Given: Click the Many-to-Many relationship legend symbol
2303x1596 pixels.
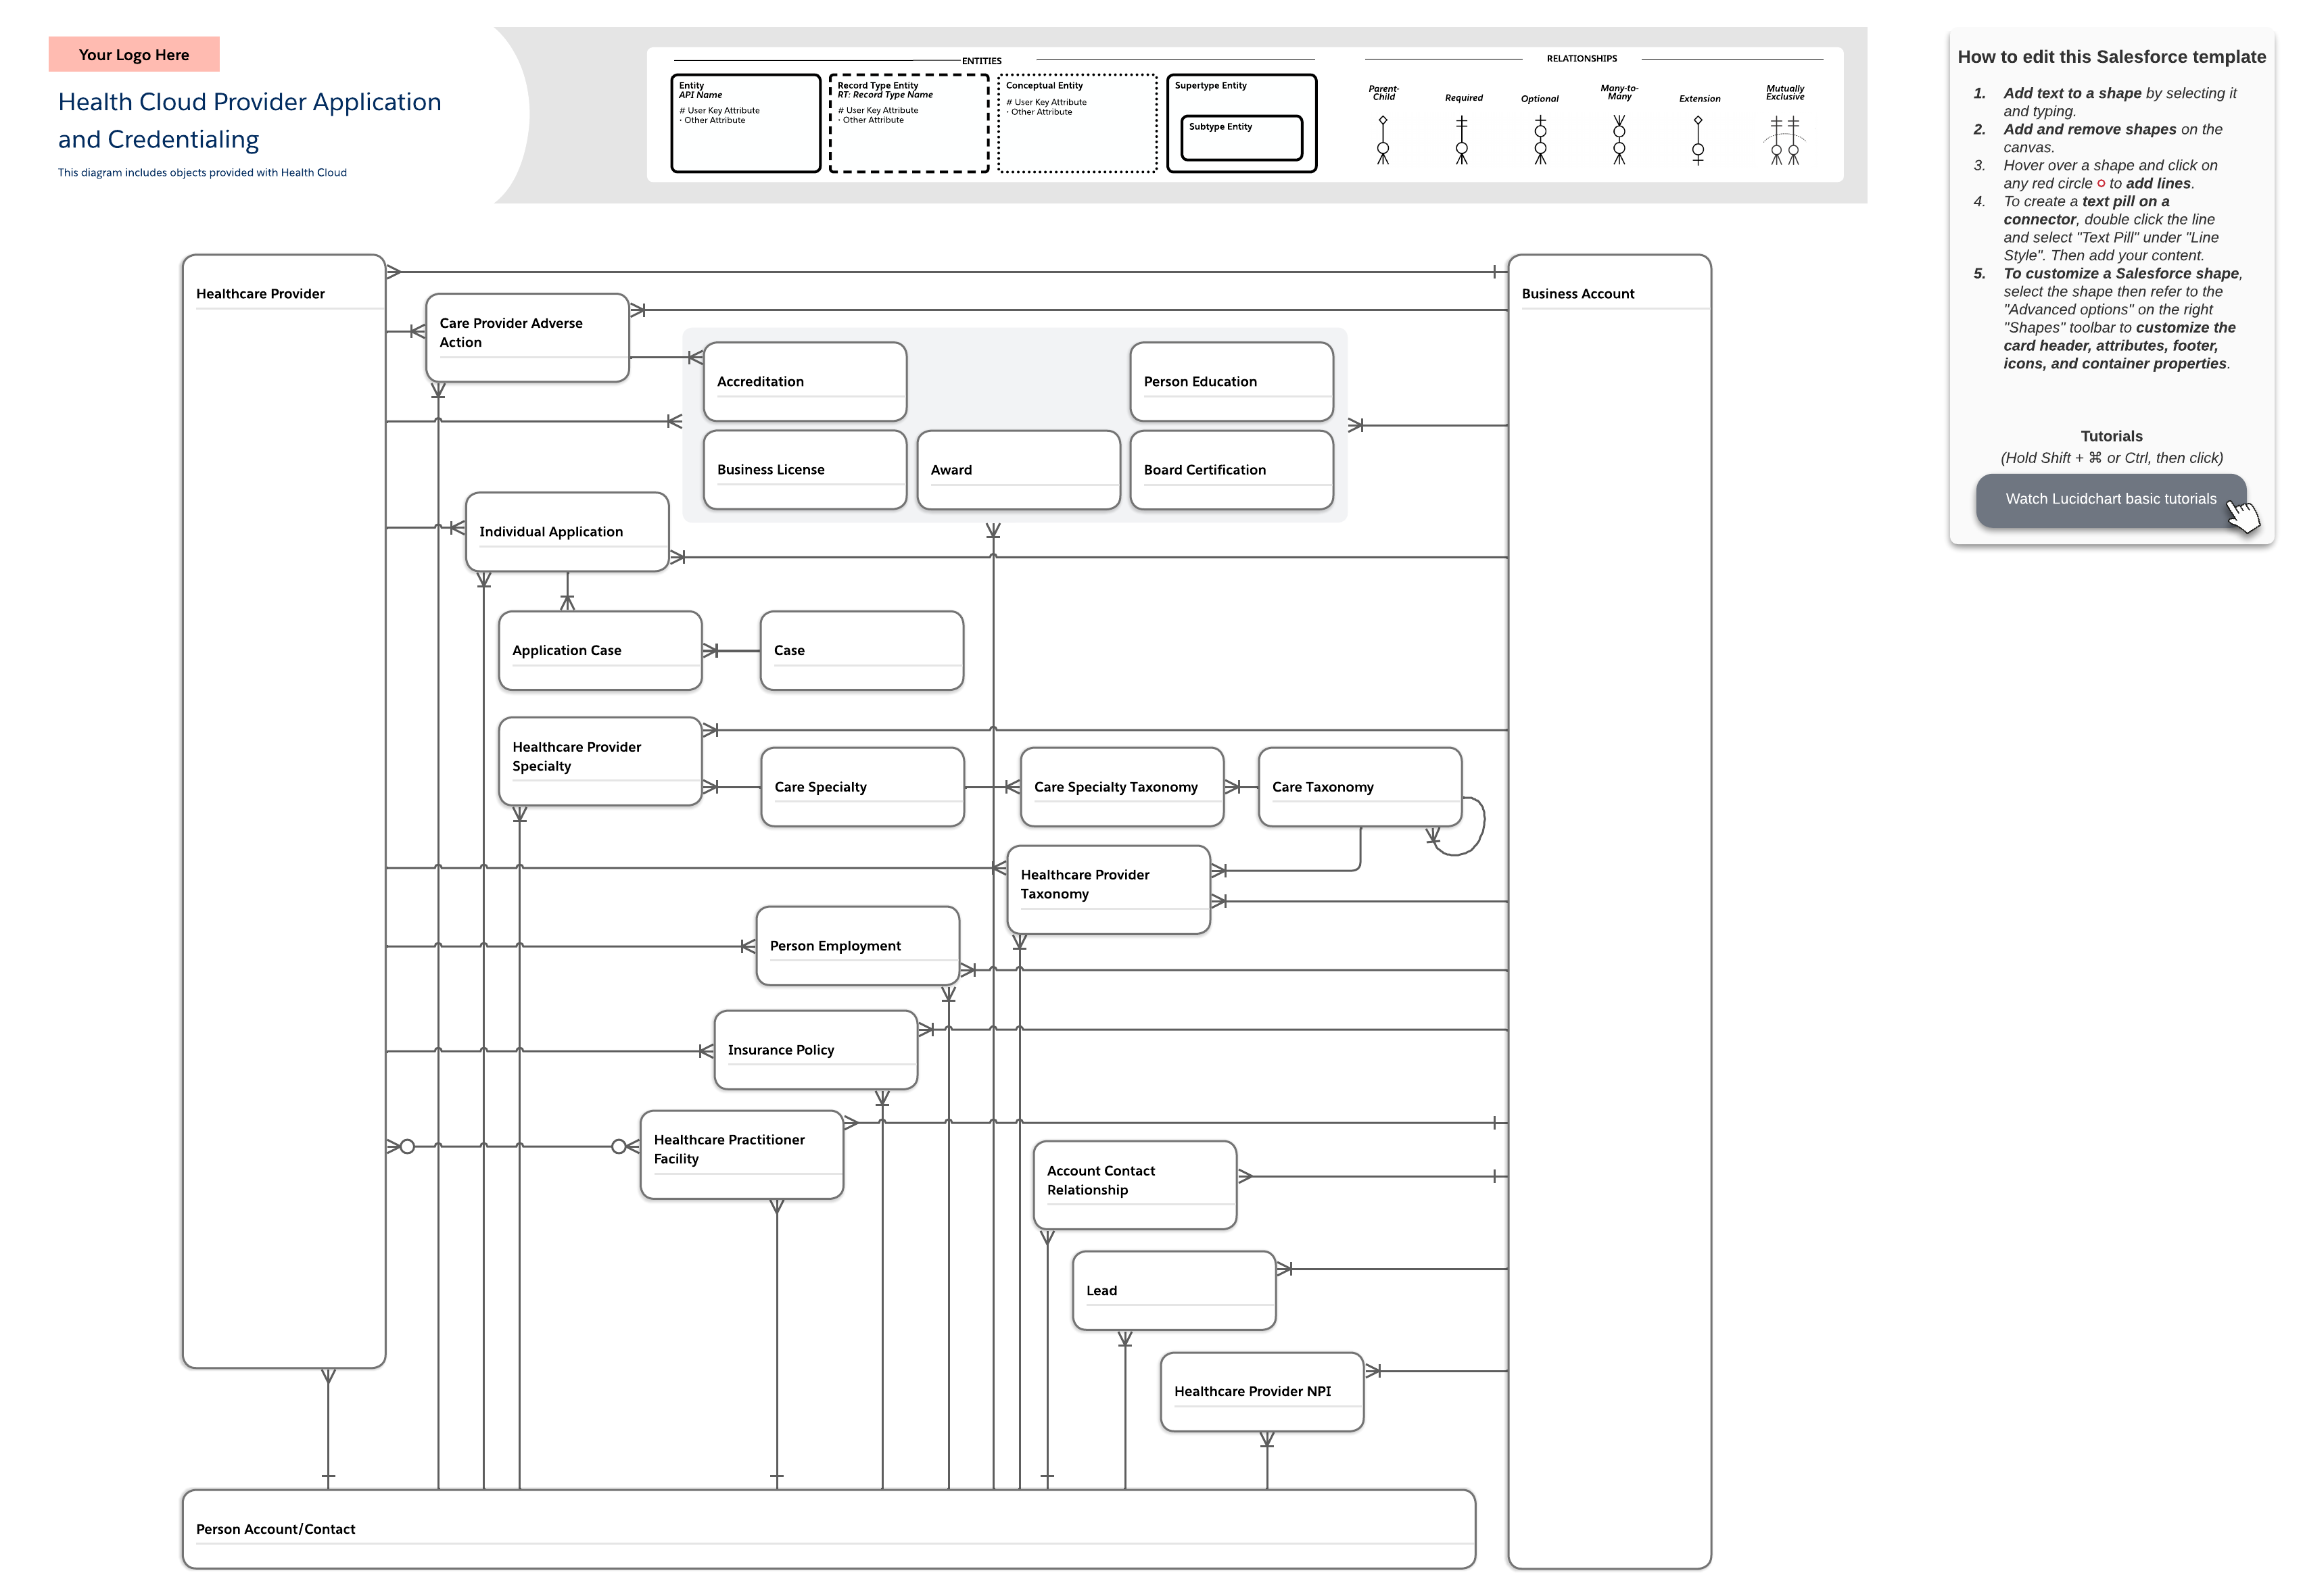Looking at the screenshot, I should point(1619,140).
